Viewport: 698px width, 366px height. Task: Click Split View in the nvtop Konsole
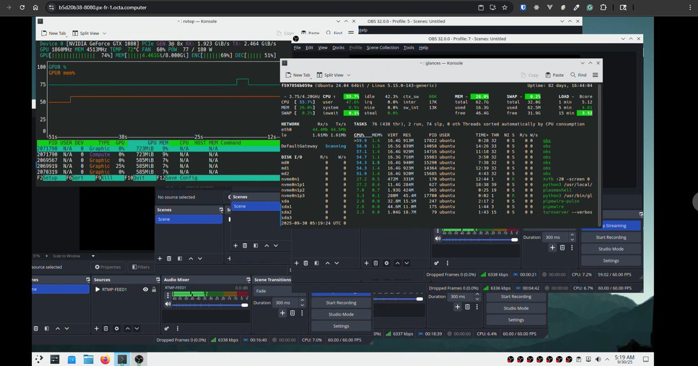tap(86, 34)
